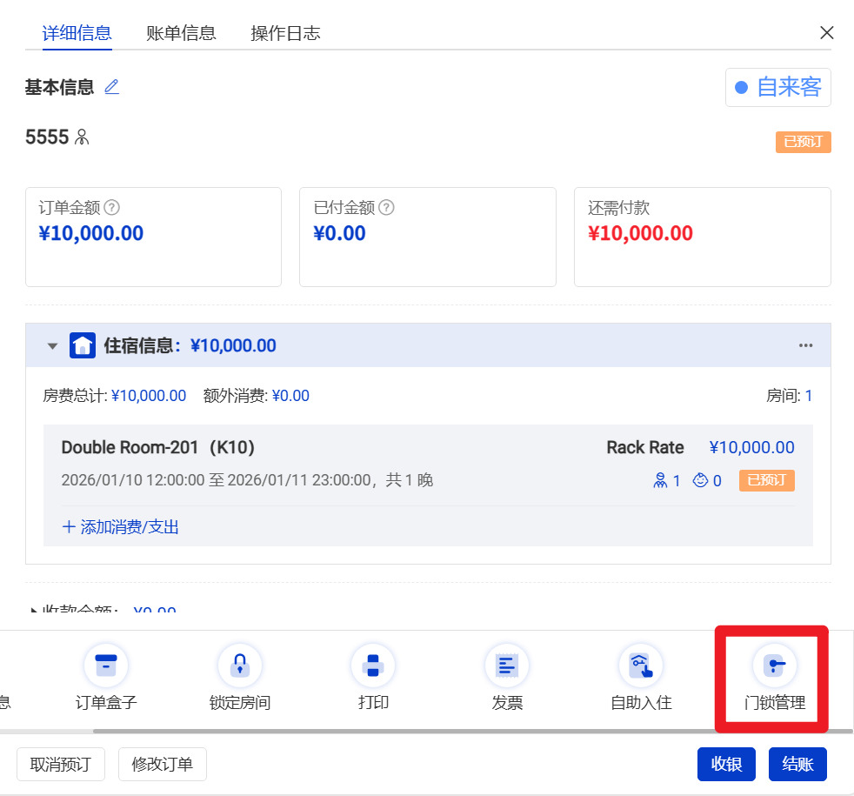Click the blue 收银 button
Image resolution: width=854 pixels, height=796 pixels.
pyautogui.click(x=726, y=765)
